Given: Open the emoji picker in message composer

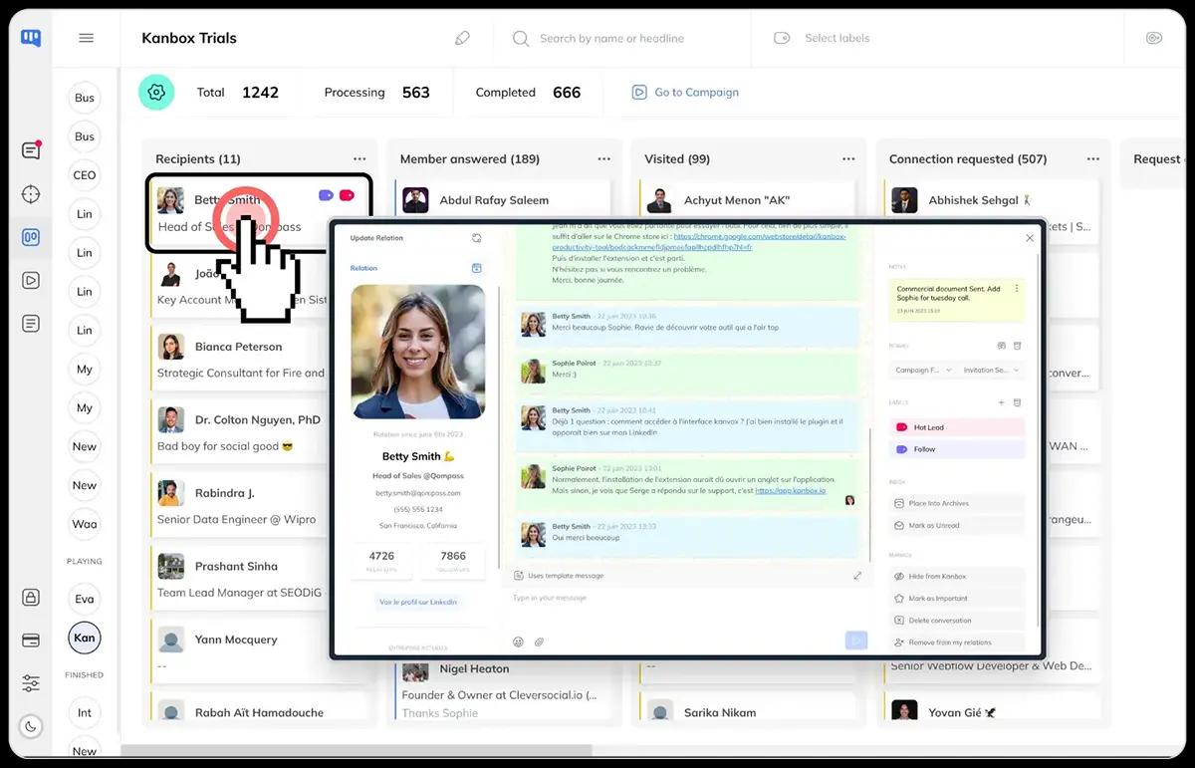Looking at the screenshot, I should [518, 641].
